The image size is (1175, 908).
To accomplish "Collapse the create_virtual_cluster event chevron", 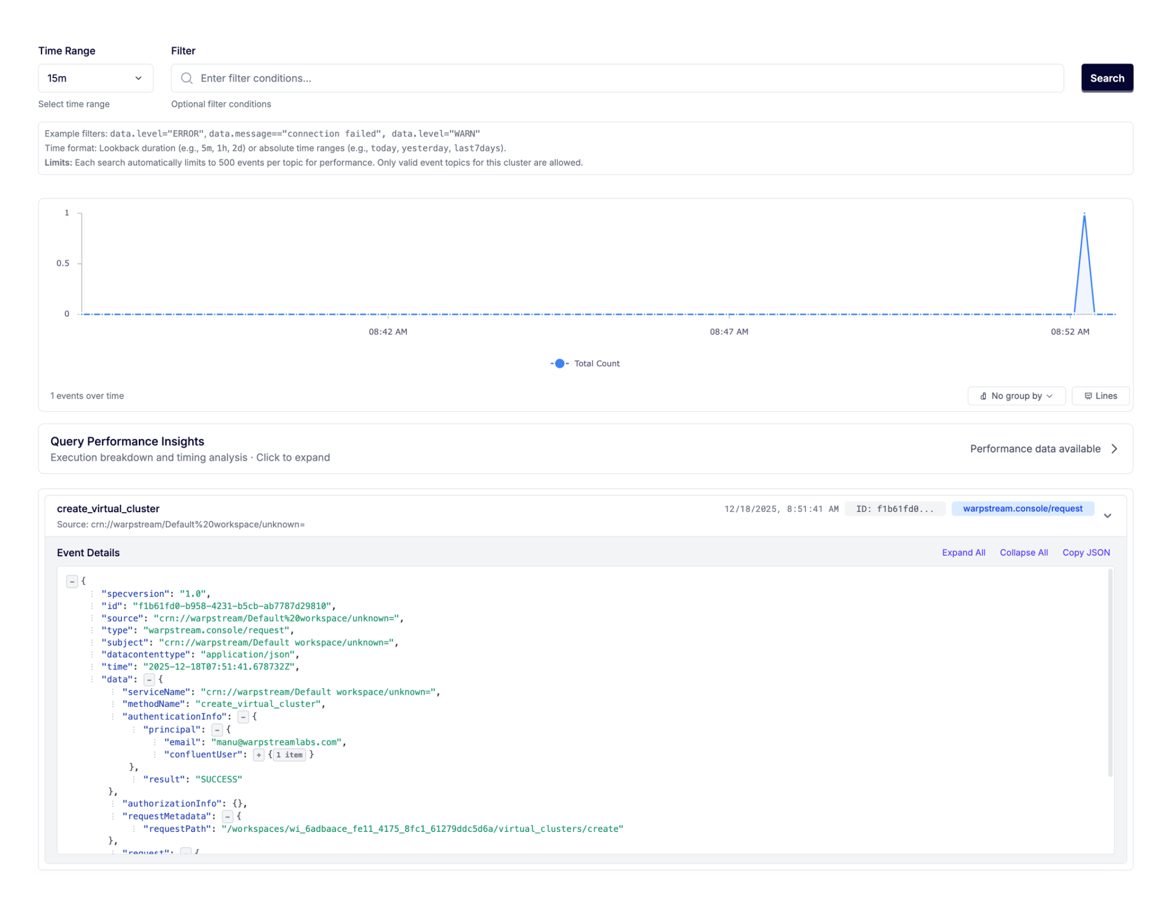I will 1107,516.
